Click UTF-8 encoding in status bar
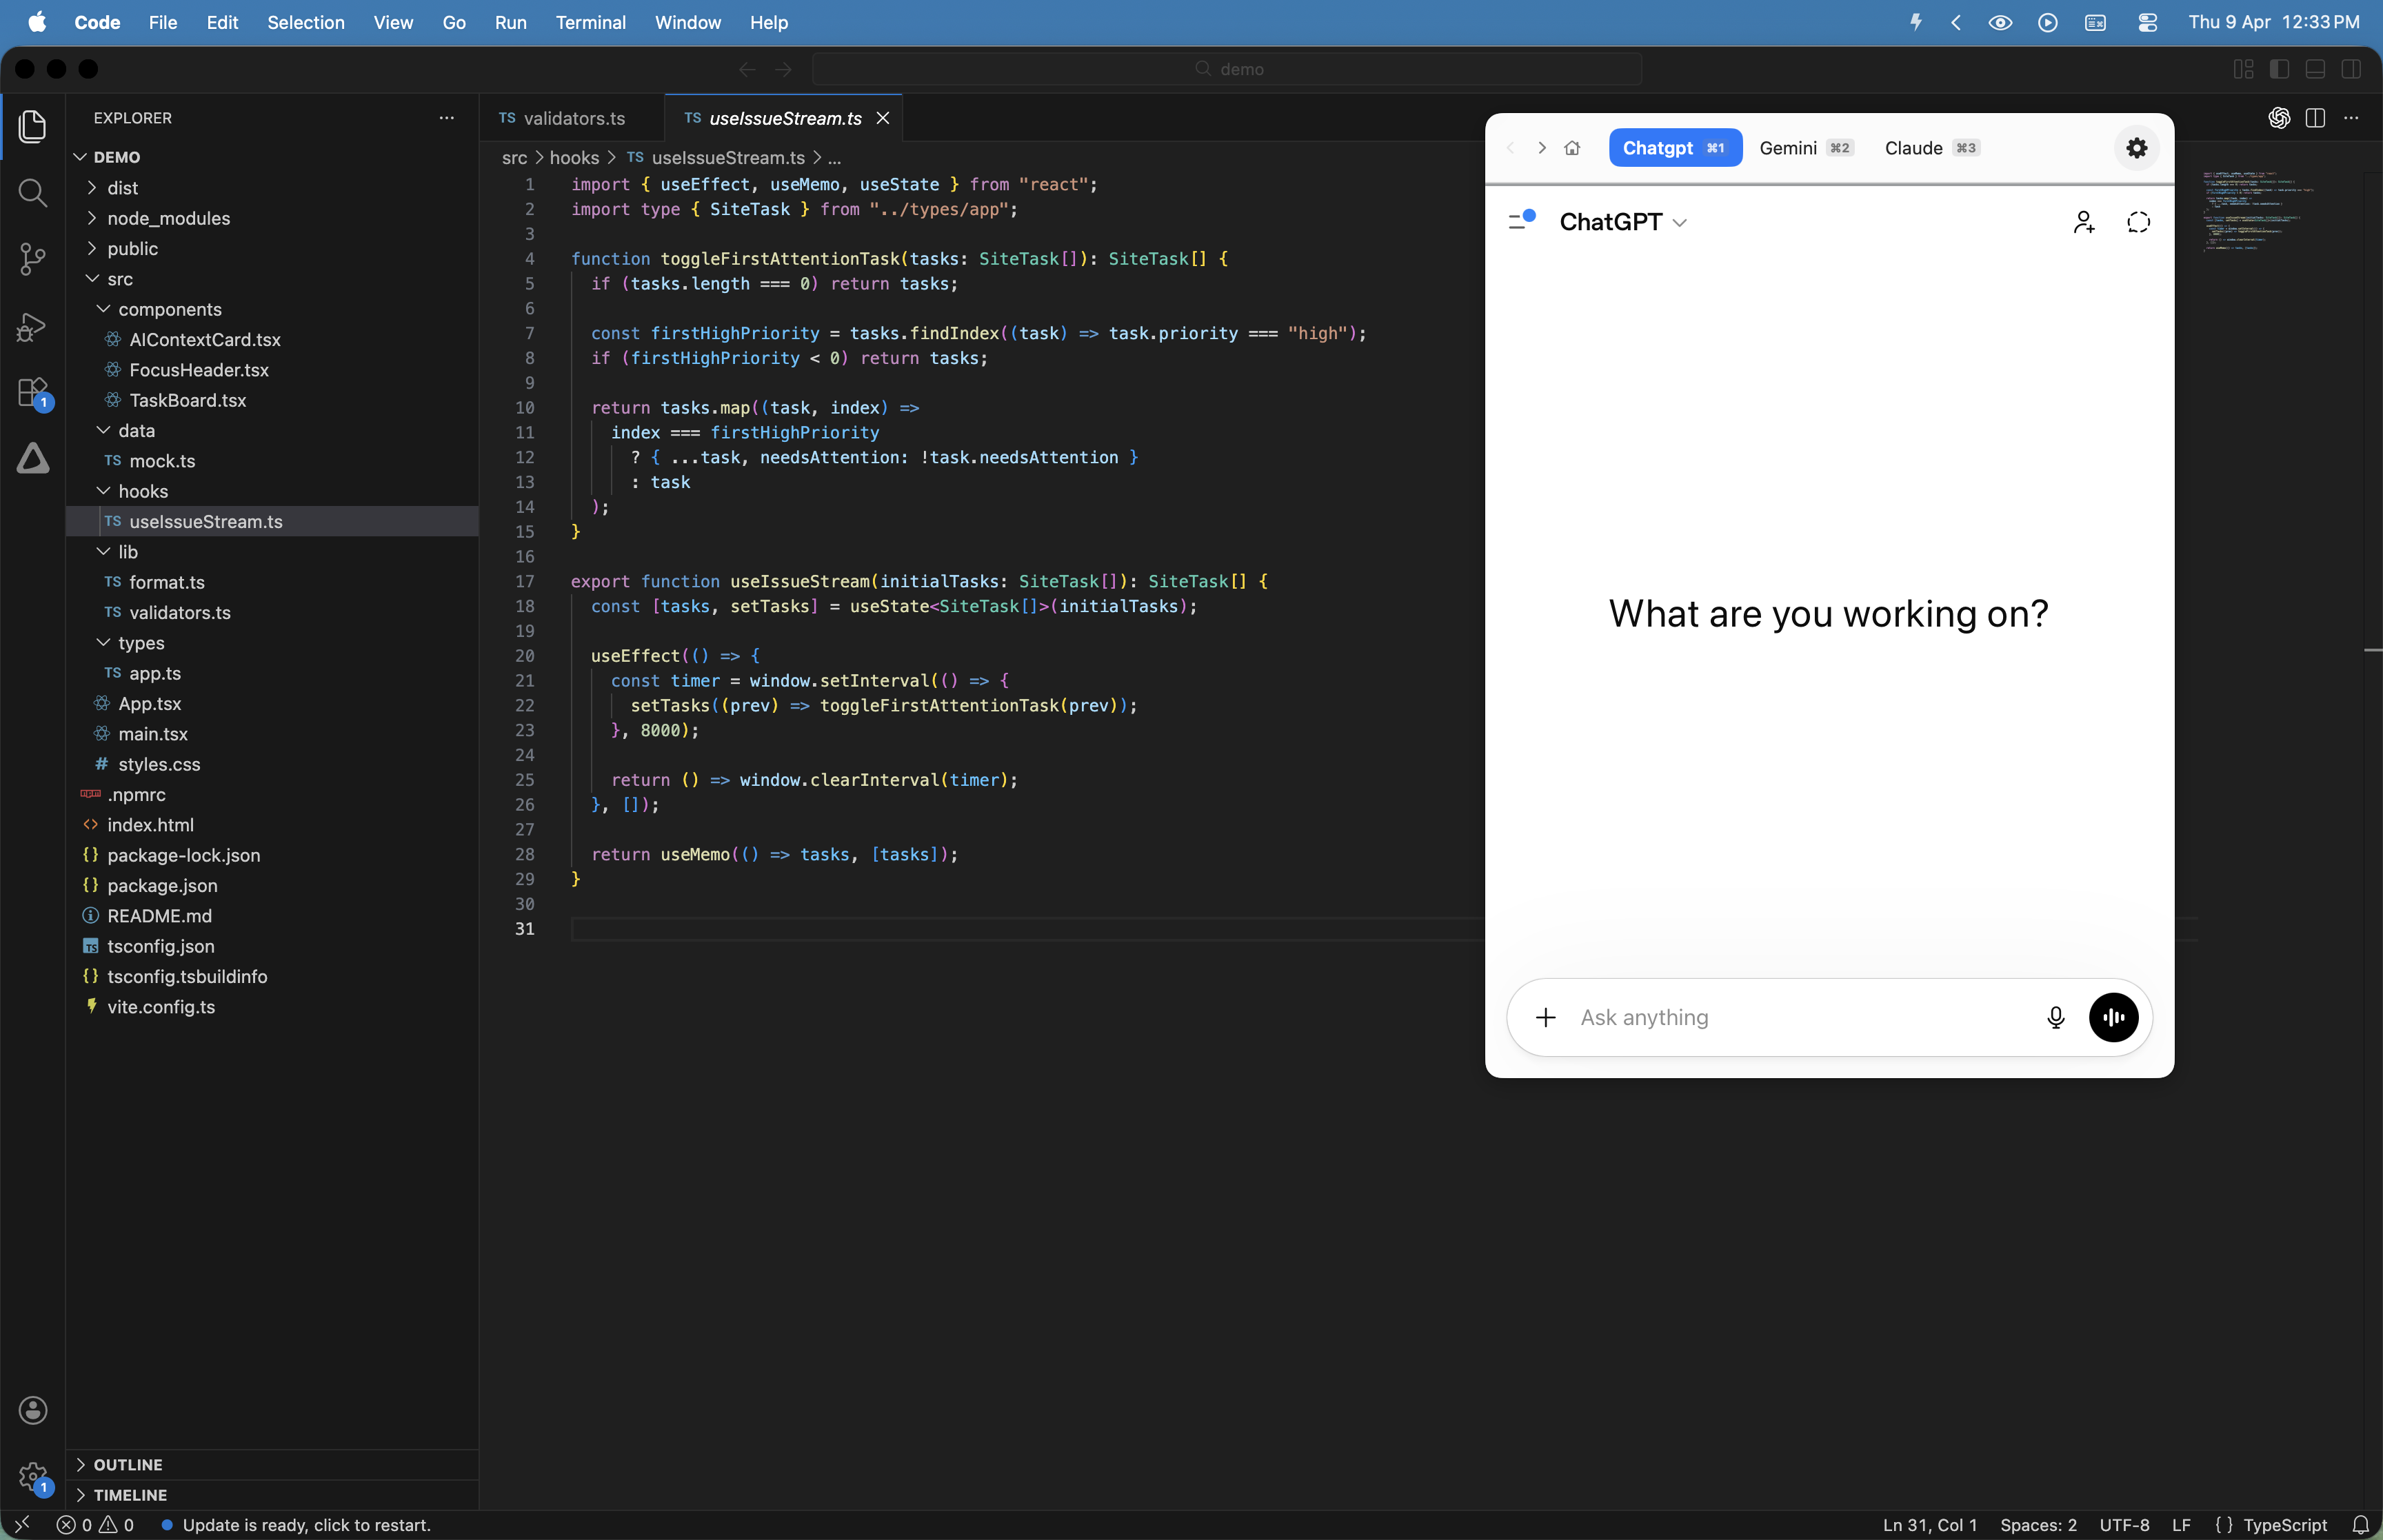The height and width of the screenshot is (1540, 2383). (2124, 1525)
